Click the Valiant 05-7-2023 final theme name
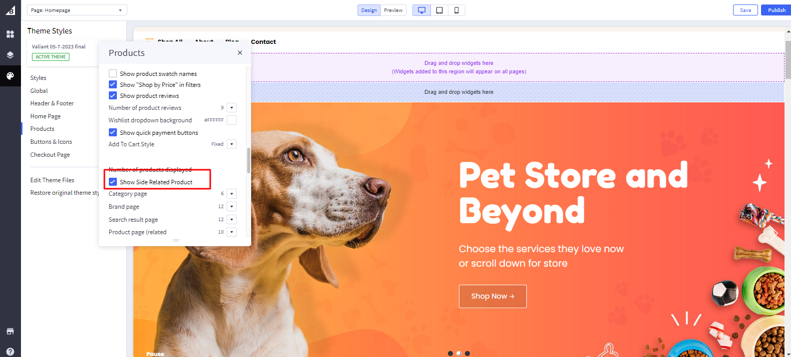Viewport: 791px width, 357px height. (59, 46)
